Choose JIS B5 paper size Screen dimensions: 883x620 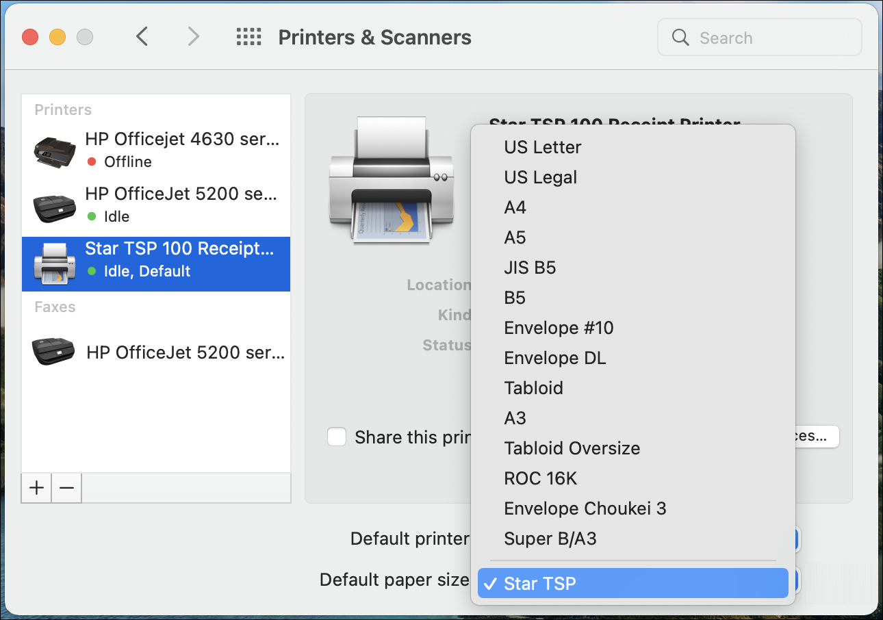[633, 268]
